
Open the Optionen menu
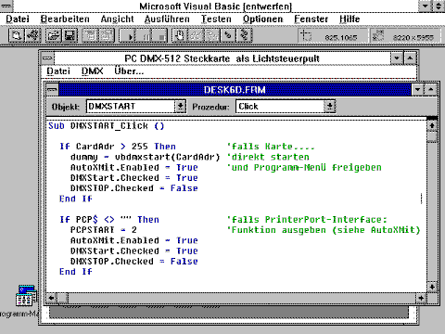click(x=262, y=19)
